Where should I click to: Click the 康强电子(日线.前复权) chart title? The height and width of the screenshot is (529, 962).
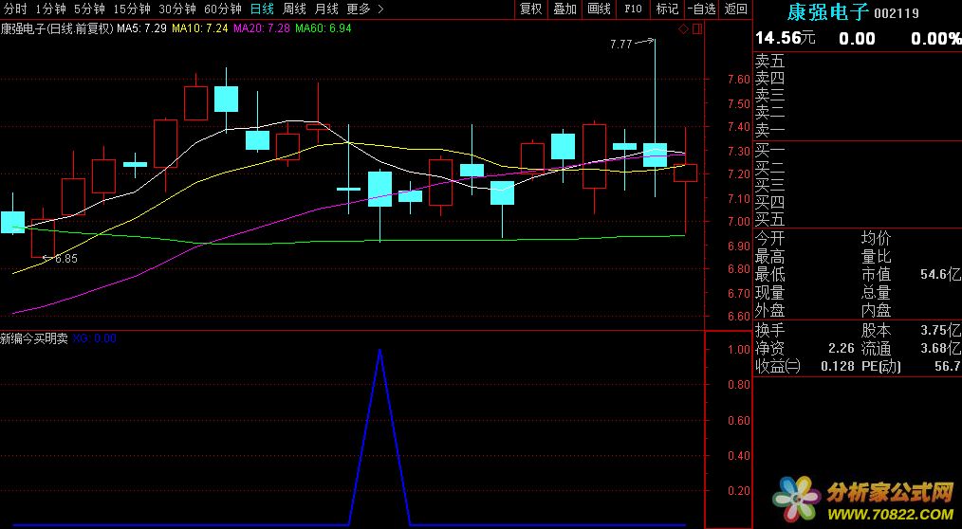pyautogui.click(x=57, y=28)
